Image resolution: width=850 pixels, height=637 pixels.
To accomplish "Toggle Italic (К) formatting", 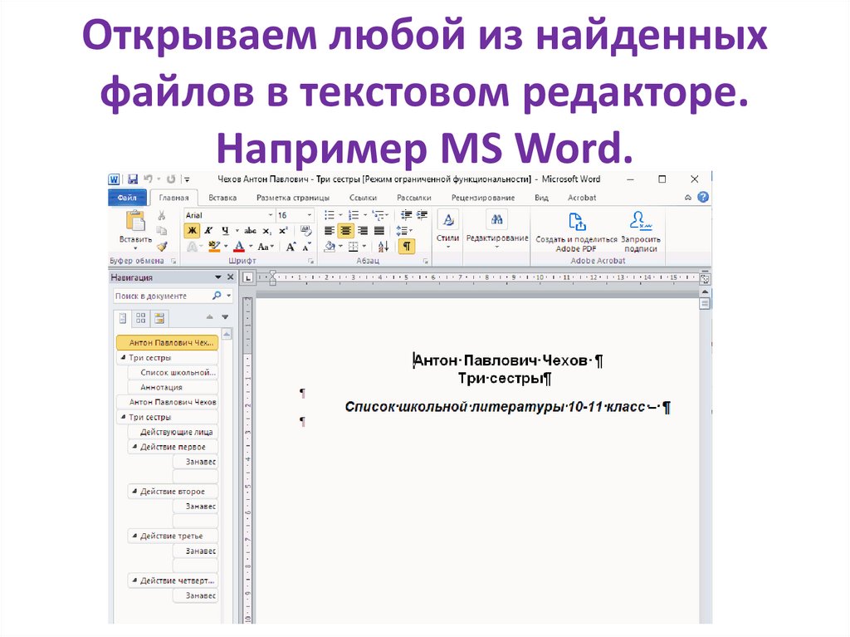I will point(208,231).
